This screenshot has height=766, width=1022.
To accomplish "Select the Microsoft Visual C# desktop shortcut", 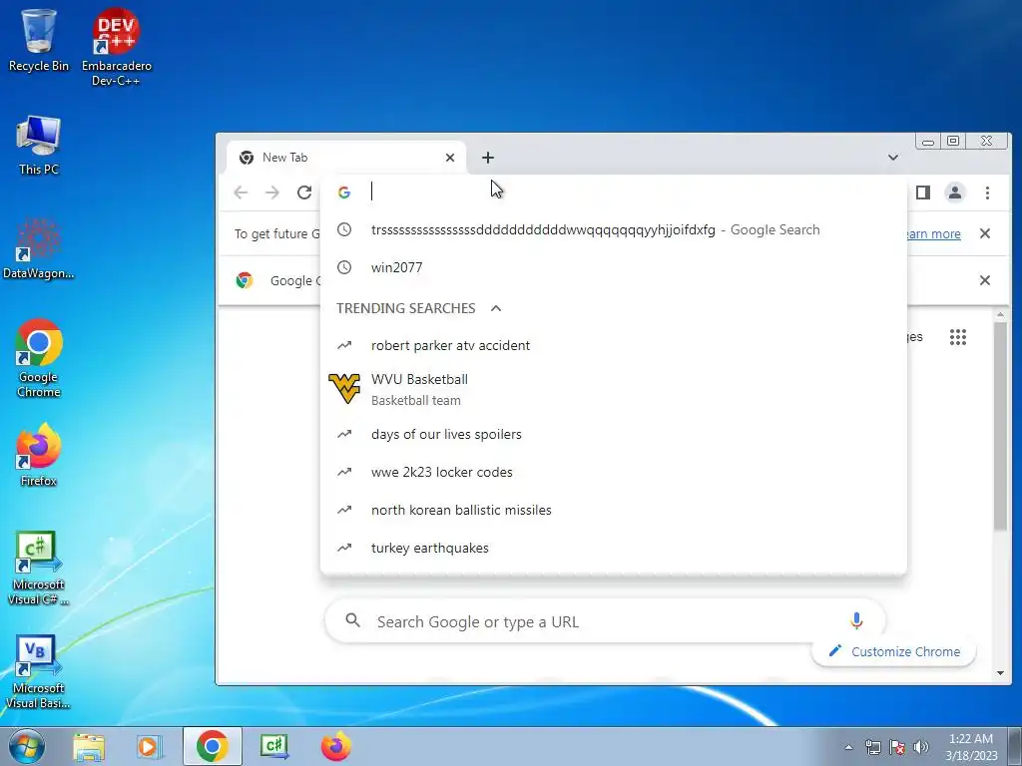I will pyautogui.click(x=38, y=568).
